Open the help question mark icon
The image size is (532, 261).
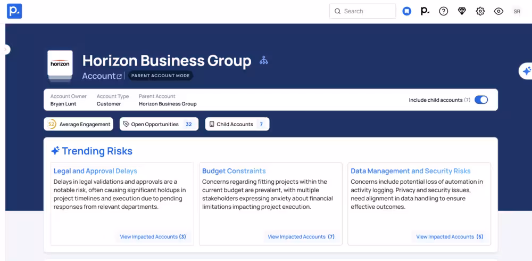tap(444, 11)
